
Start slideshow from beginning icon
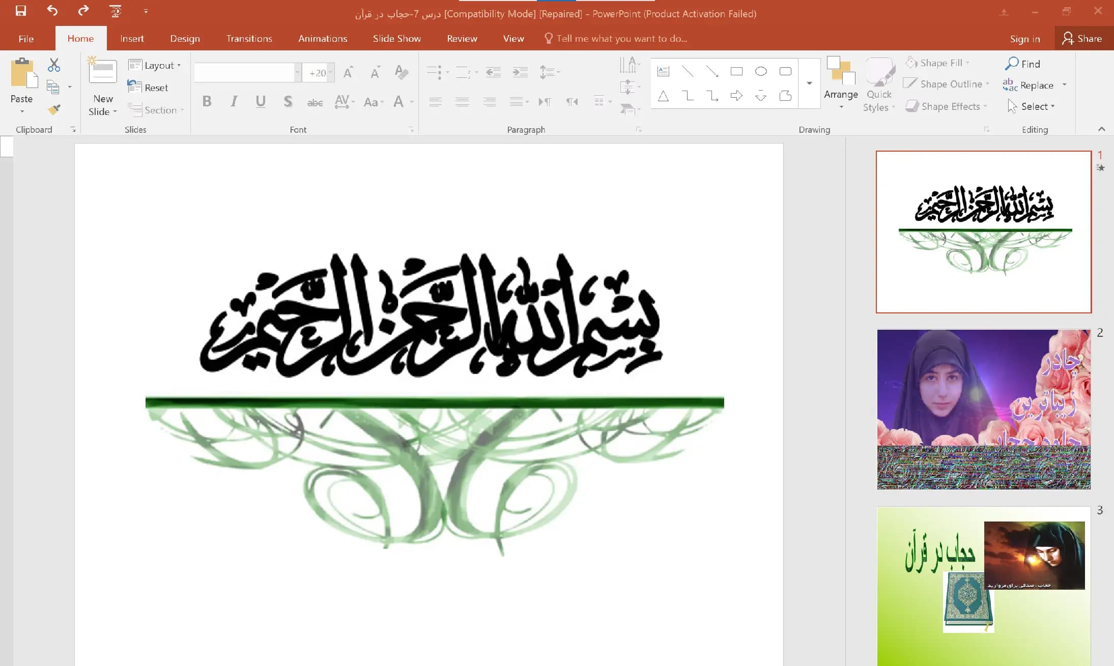(116, 11)
